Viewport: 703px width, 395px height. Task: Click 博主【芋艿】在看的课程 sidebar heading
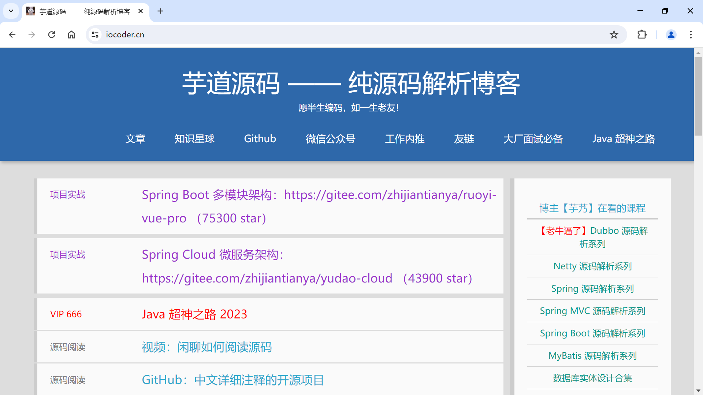[x=592, y=208]
